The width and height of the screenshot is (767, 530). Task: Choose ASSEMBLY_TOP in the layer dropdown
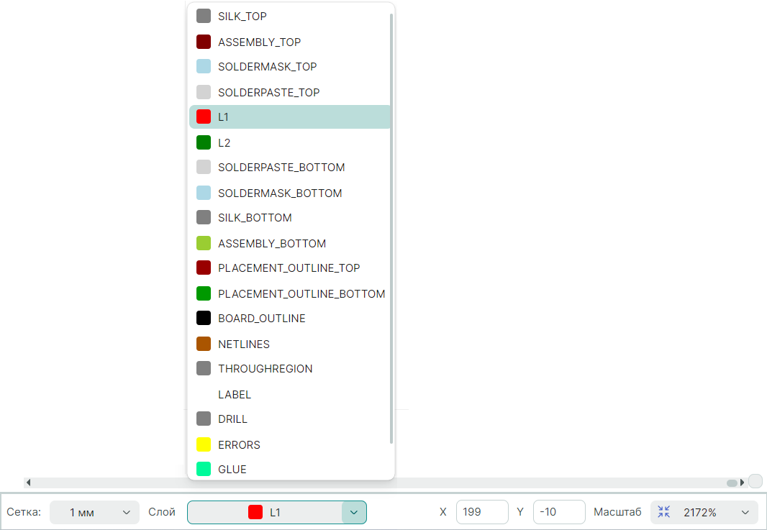(289, 42)
